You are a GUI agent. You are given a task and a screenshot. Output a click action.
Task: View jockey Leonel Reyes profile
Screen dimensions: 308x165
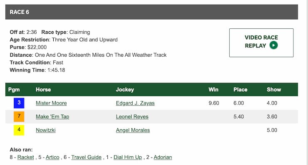(x=132, y=117)
